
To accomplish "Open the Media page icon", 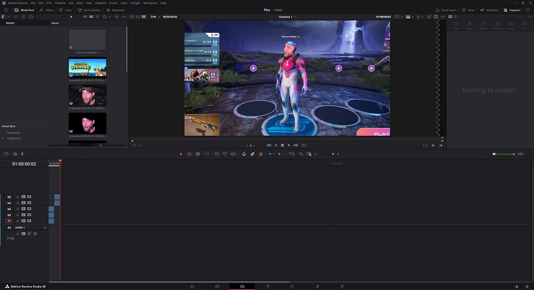I will 192,286.
